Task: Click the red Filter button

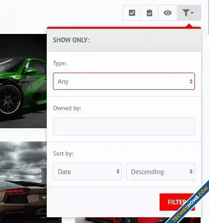Action: coord(177,202)
